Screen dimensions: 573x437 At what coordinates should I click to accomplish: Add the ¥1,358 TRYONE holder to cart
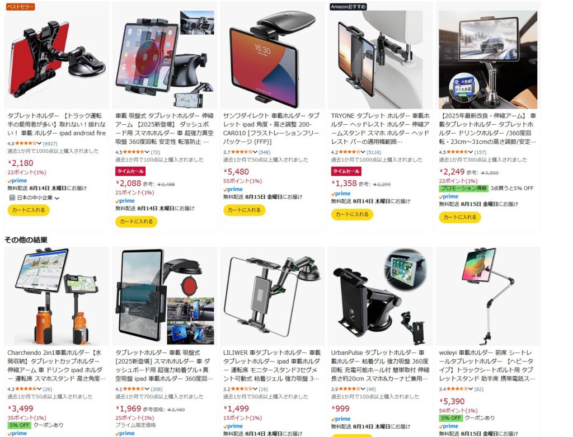click(x=352, y=214)
